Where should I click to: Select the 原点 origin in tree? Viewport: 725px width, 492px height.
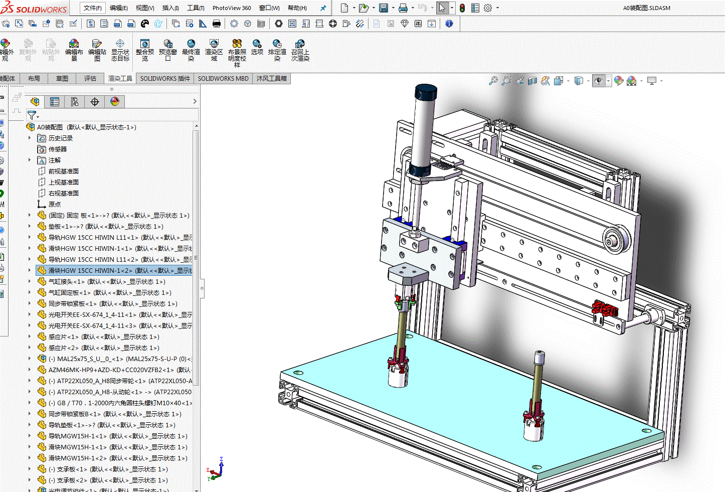[x=55, y=204]
